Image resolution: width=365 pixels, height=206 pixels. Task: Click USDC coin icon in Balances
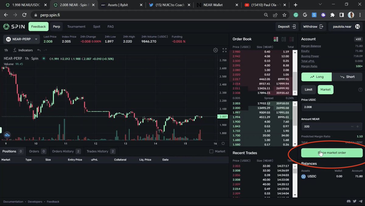click(x=303, y=176)
